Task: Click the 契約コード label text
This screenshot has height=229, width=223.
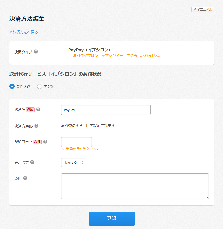Action: pyautogui.click(x=23, y=142)
